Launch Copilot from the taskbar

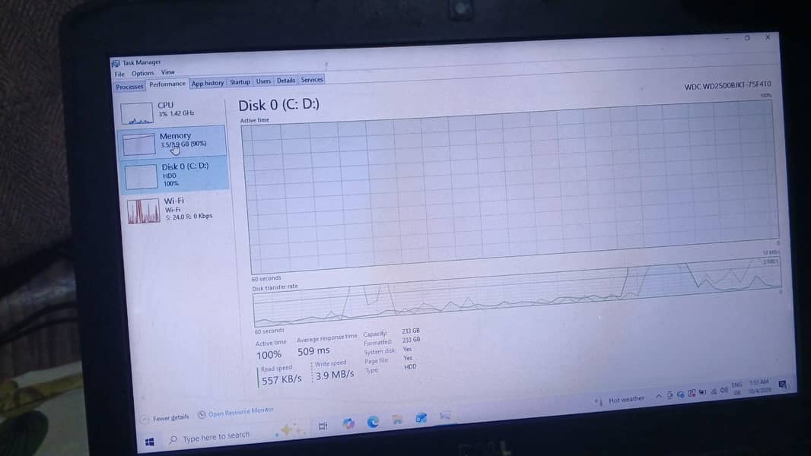(x=348, y=424)
